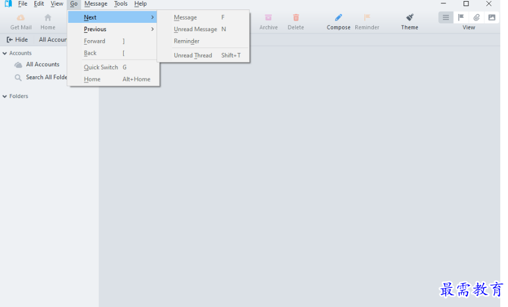Select Message in the Next submenu
Screen dimensions: 508x307
203,17
